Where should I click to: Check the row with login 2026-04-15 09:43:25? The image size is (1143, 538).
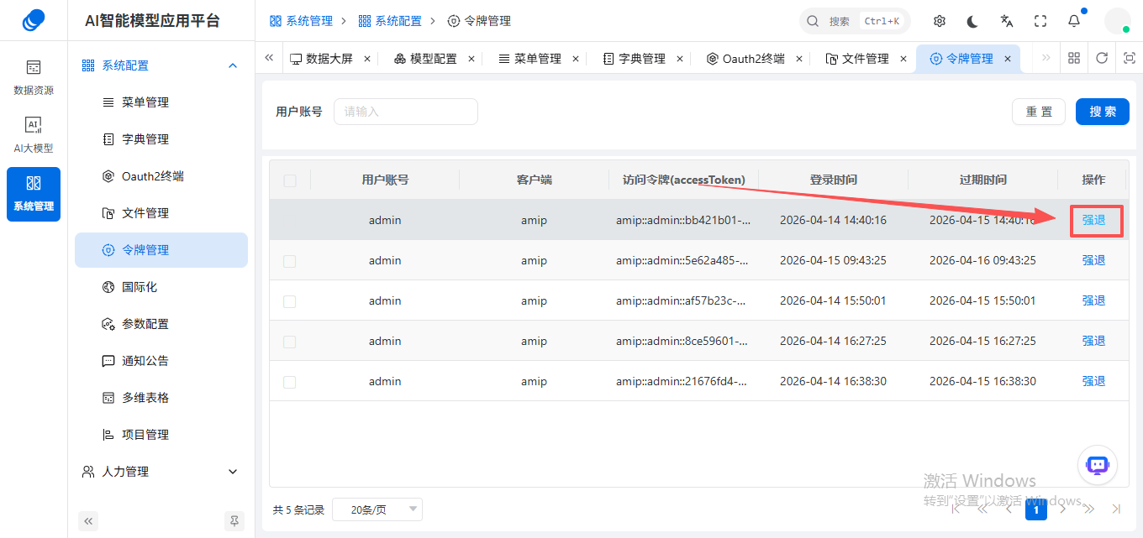290,261
